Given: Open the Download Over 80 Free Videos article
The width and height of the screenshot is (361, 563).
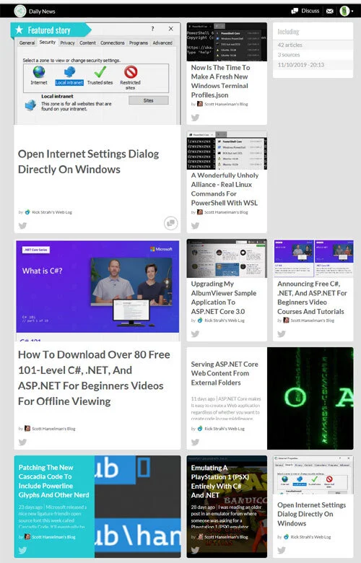Looking at the screenshot, I should tap(94, 377).
